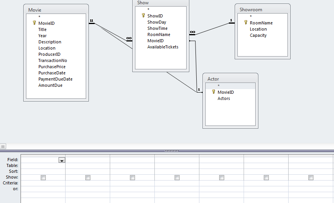This screenshot has height=203, width=334.
Task: Select the AvailableTickets field in Show table
Action: (163, 47)
